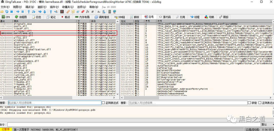Open the 默认 command type dropdown

[267, 125]
